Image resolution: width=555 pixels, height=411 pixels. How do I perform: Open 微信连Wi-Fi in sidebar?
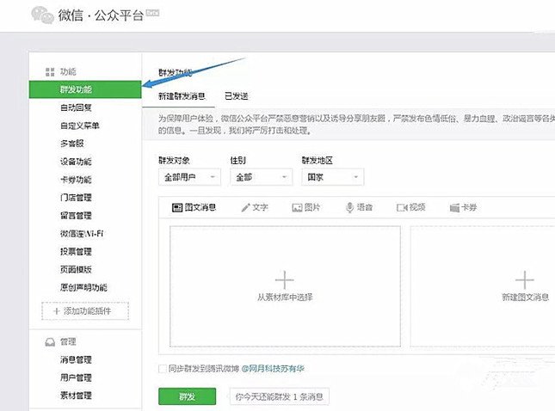[x=82, y=233]
